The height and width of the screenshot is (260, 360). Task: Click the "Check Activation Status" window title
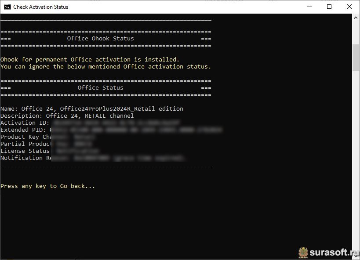[x=40, y=7]
